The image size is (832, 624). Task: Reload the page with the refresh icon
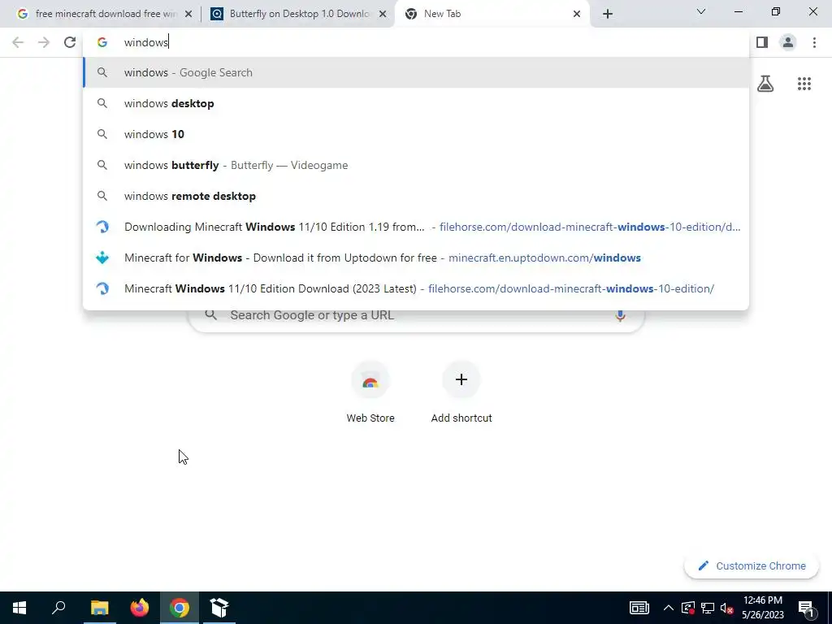70,42
